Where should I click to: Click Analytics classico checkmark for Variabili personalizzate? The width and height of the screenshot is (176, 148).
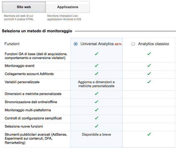point(149,82)
